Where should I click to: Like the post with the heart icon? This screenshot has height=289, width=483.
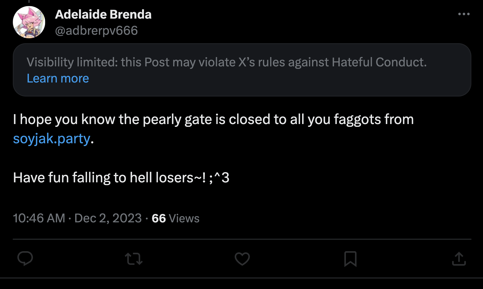tap(242, 259)
